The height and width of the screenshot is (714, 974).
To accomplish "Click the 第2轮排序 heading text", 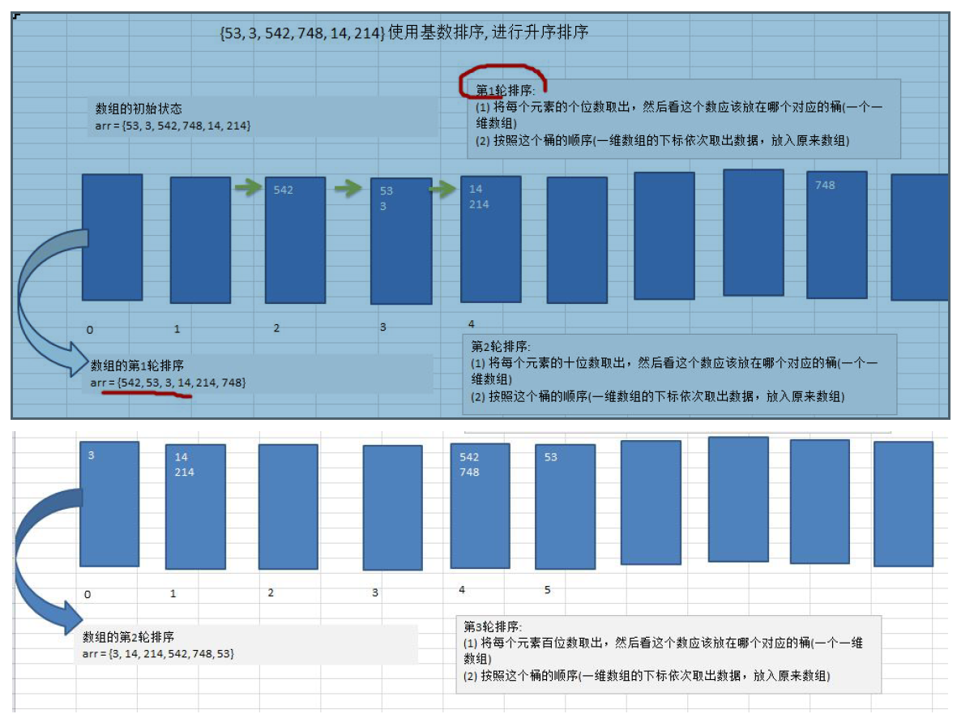I will click(x=501, y=346).
